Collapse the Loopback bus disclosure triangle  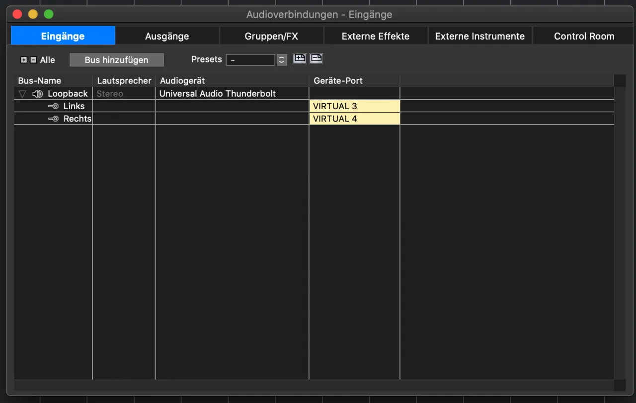(22, 94)
